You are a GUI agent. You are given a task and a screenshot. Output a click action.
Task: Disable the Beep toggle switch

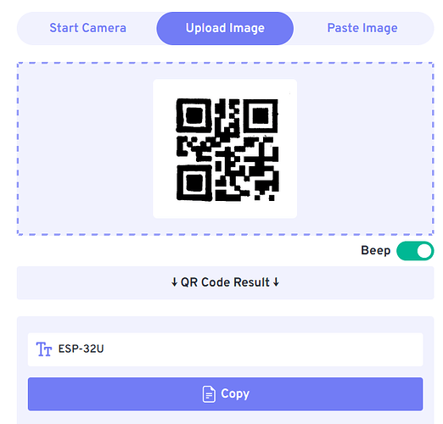click(415, 251)
